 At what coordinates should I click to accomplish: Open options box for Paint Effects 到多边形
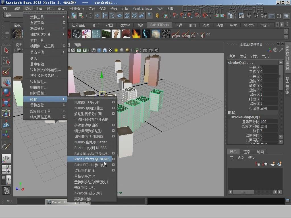click(x=113, y=153)
